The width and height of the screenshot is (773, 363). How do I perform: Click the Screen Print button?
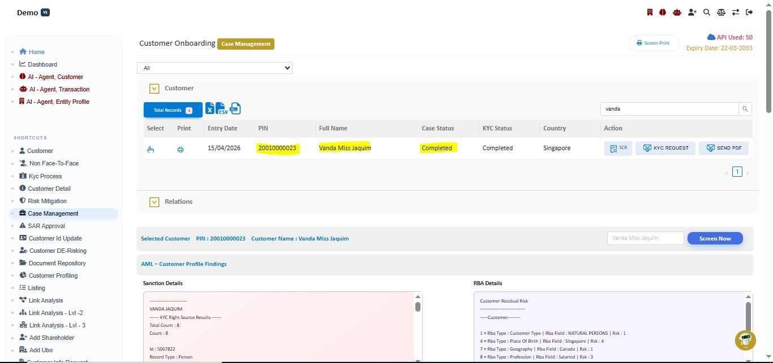pyautogui.click(x=654, y=43)
